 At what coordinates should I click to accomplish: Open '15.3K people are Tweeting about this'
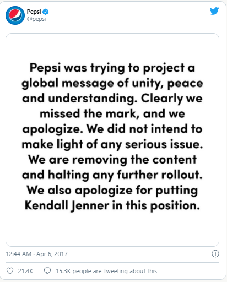tap(106, 271)
